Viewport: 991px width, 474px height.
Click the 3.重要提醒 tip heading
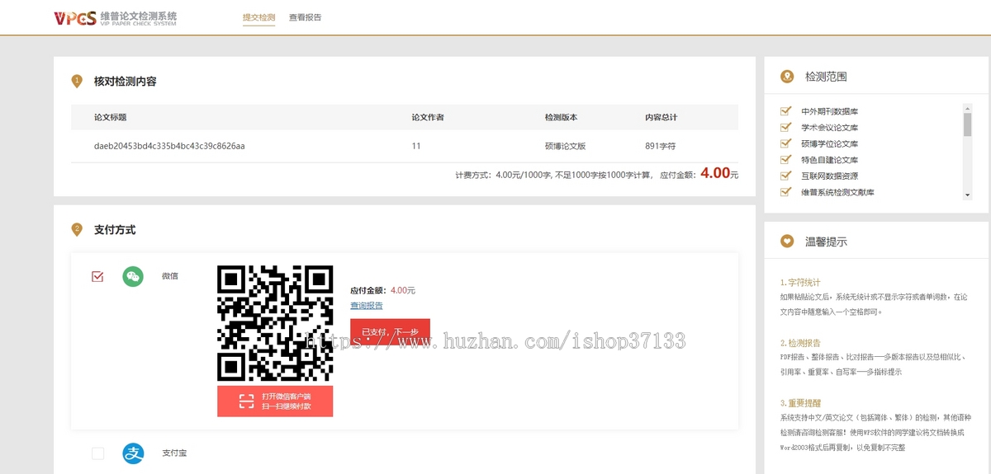coord(800,403)
